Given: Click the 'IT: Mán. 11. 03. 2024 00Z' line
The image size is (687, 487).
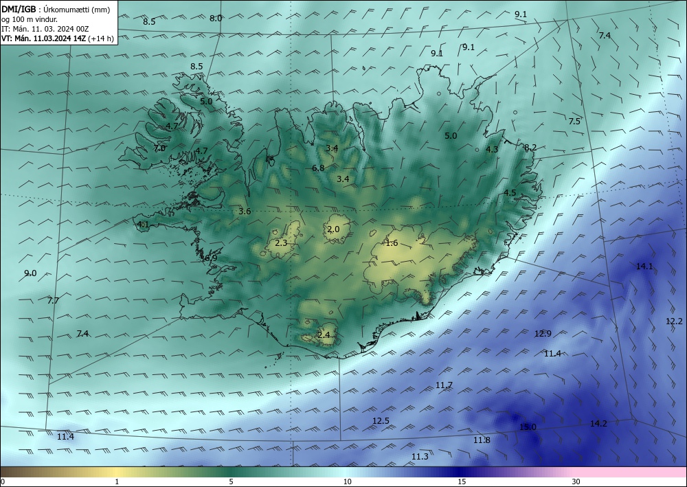Looking at the screenshot, I should [x=45, y=29].
